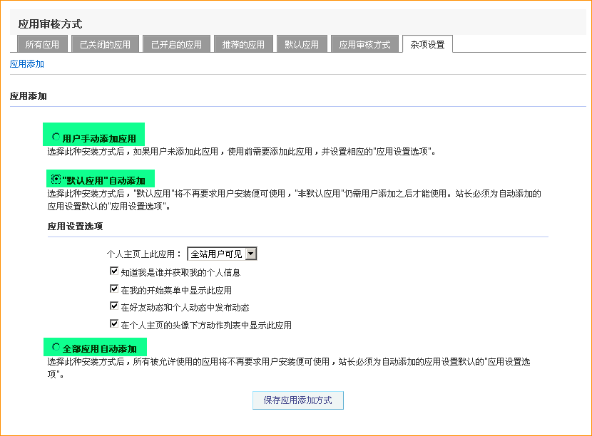592x436 pixels.
Task: Click the 应用审核方式 page title heading
Action: coord(50,24)
